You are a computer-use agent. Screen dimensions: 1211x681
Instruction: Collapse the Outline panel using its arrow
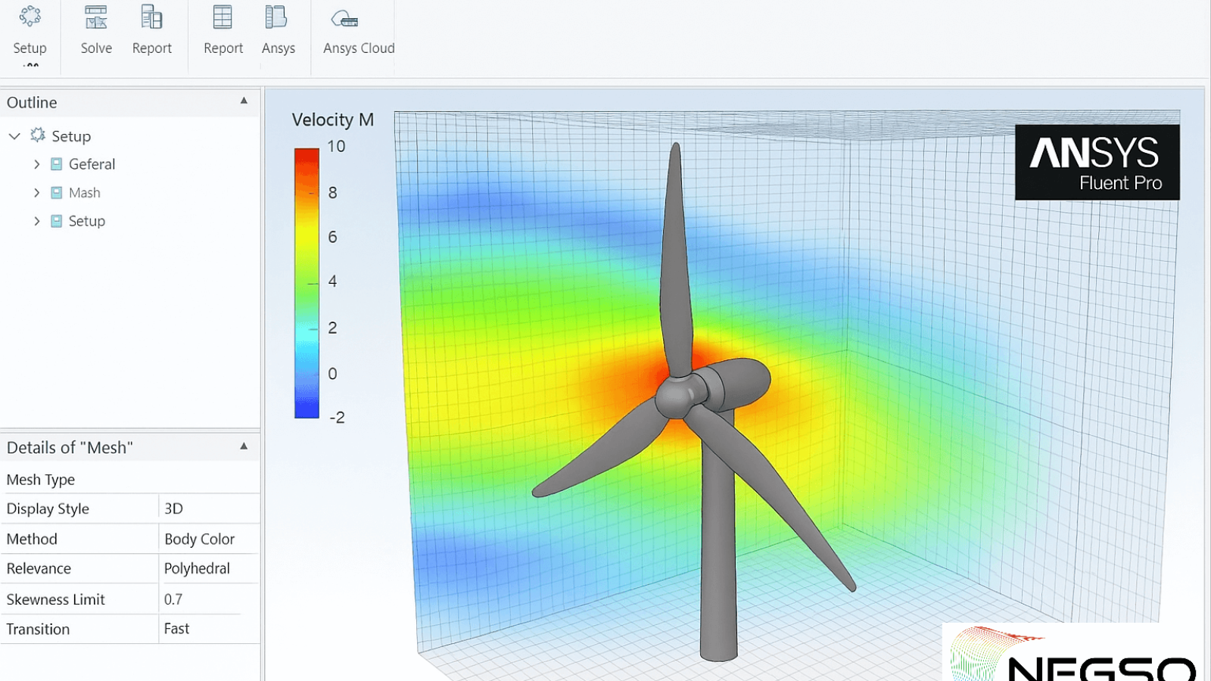click(x=244, y=101)
